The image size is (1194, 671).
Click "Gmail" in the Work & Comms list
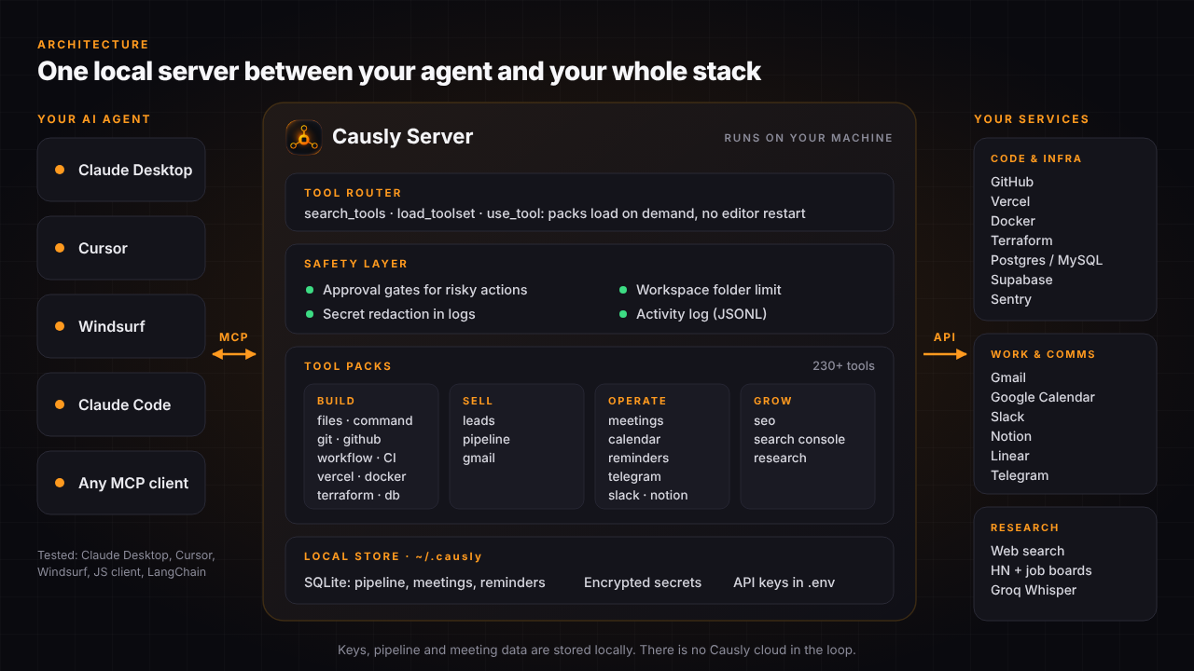pos(1008,377)
